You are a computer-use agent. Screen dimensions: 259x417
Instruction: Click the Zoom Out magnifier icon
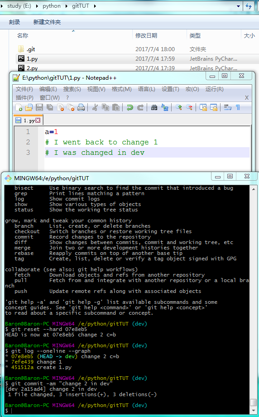pos(189,107)
